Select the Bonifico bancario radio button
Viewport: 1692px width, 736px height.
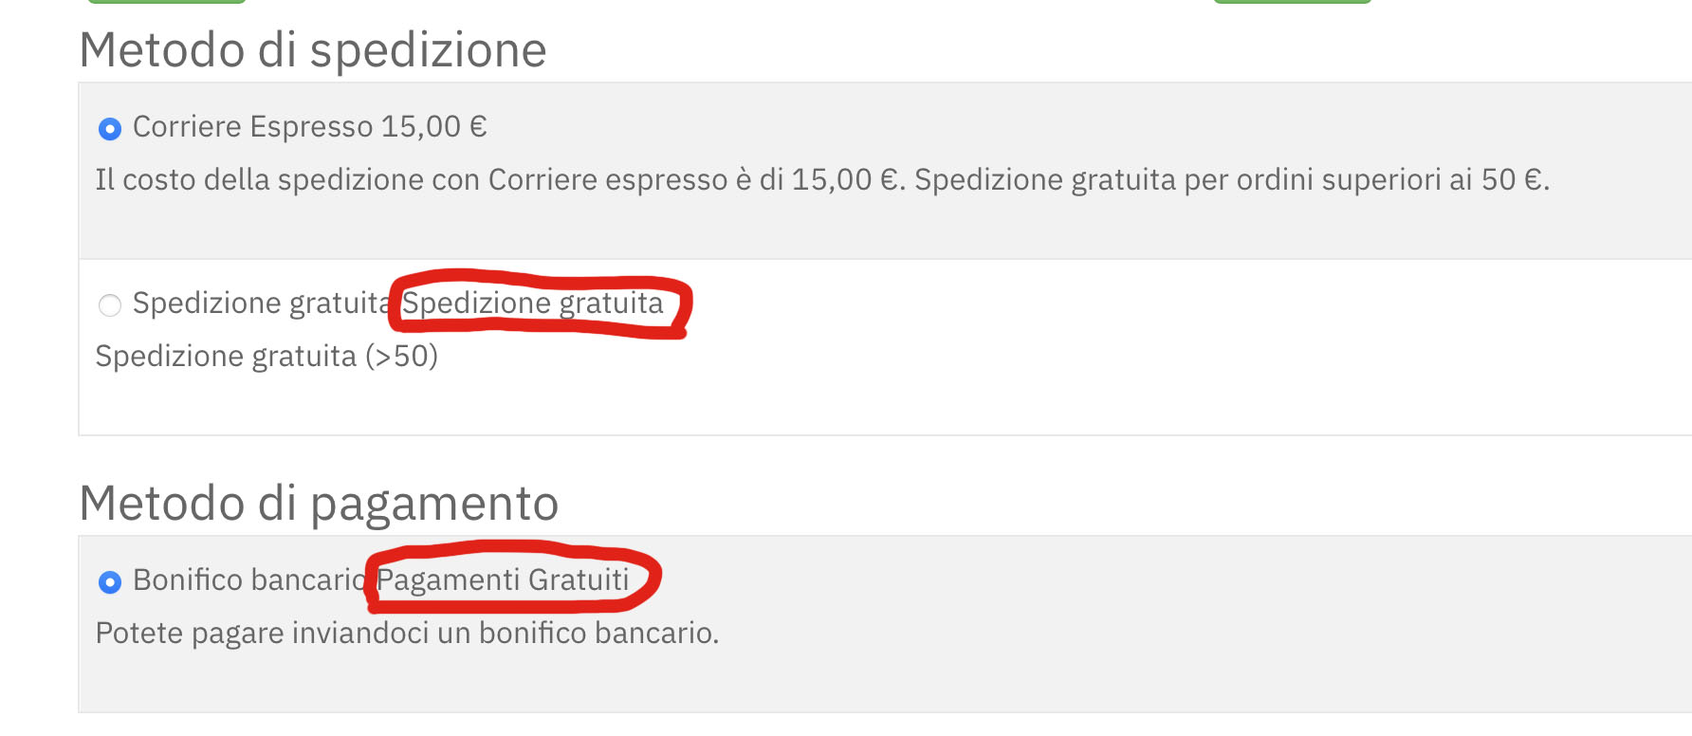point(110,581)
